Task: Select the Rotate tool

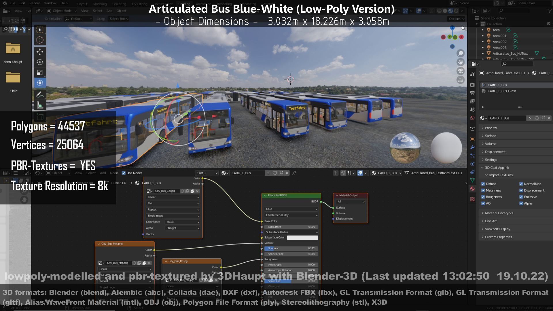Action: pyautogui.click(x=40, y=62)
